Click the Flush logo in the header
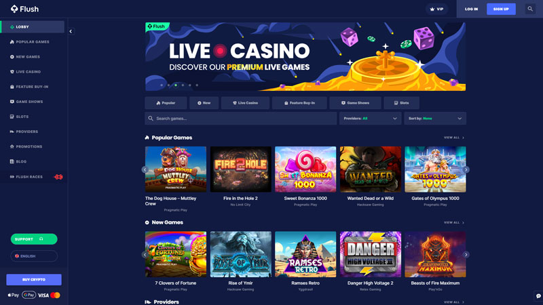Image resolution: width=543 pixels, height=305 pixels. 24,9
